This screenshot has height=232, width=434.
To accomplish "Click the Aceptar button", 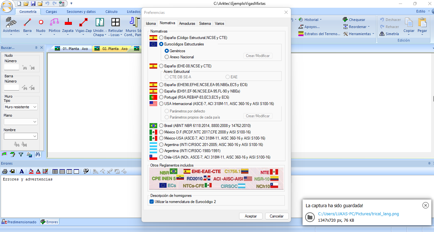I will point(251,216).
